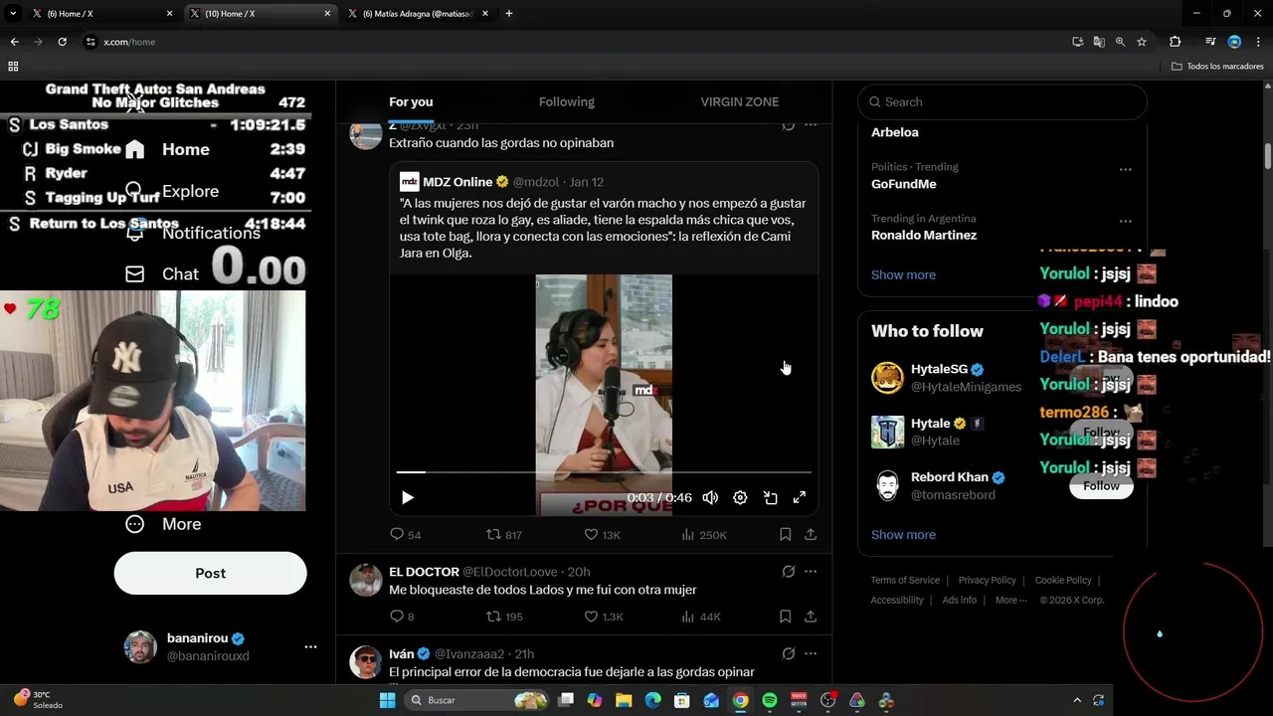This screenshot has height=716, width=1273.
Task: Bookmark EL DOCTOR's tweet
Action: tap(785, 617)
